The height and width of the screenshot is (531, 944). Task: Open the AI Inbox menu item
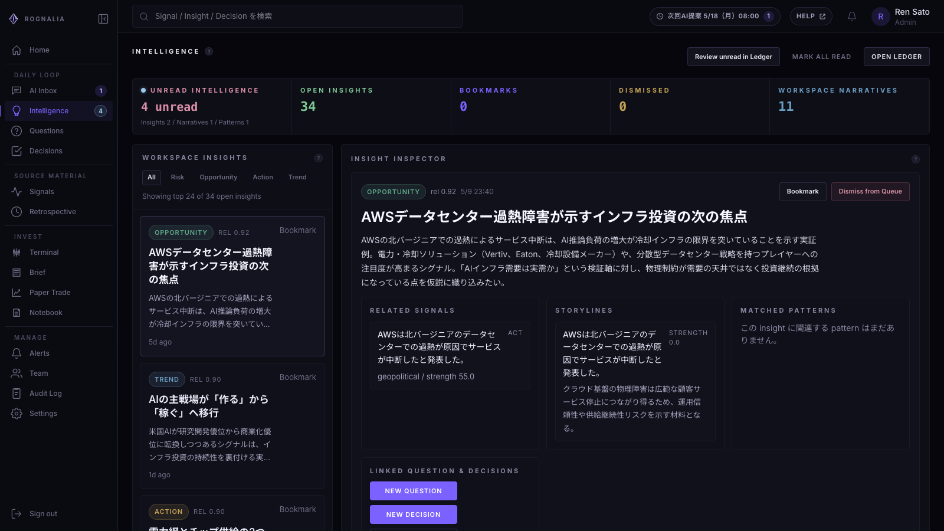click(58, 91)
